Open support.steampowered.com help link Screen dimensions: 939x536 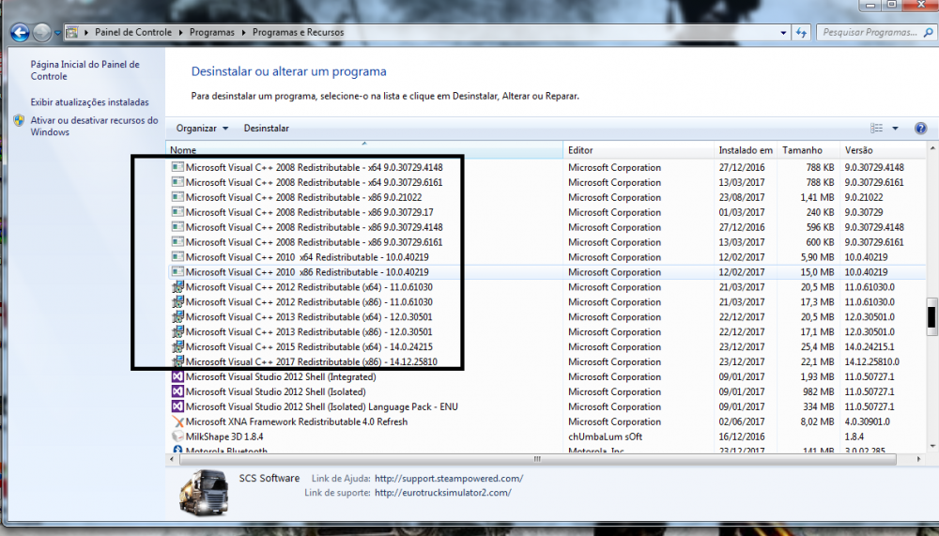(x=449, y=479)
